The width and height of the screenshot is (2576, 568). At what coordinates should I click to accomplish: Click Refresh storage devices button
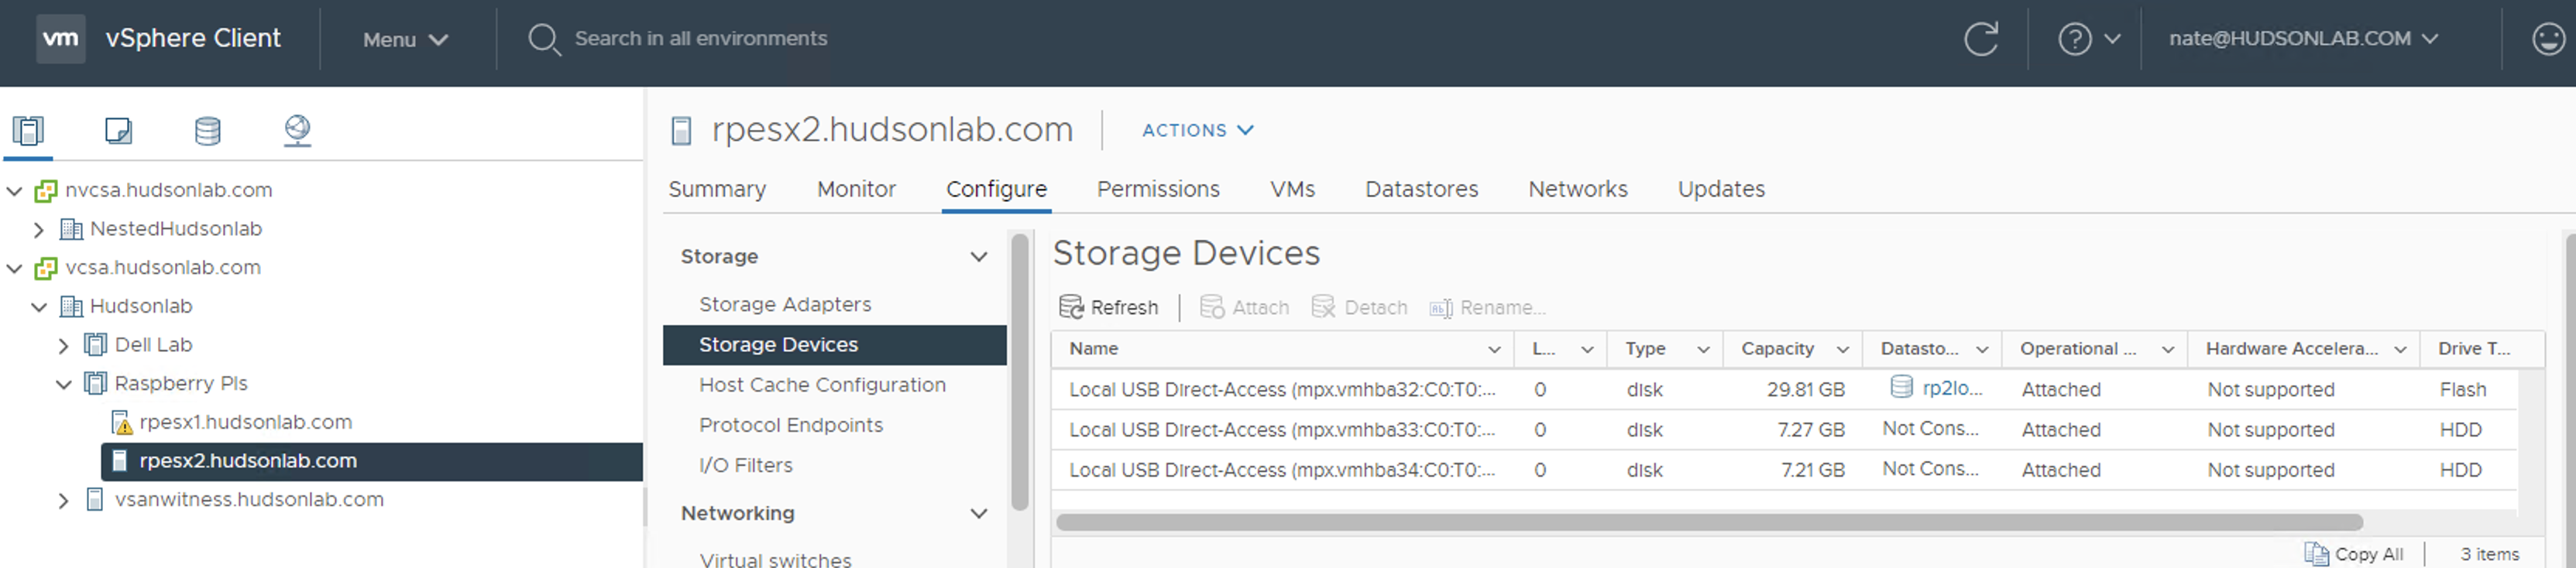tap(1108, 307)
